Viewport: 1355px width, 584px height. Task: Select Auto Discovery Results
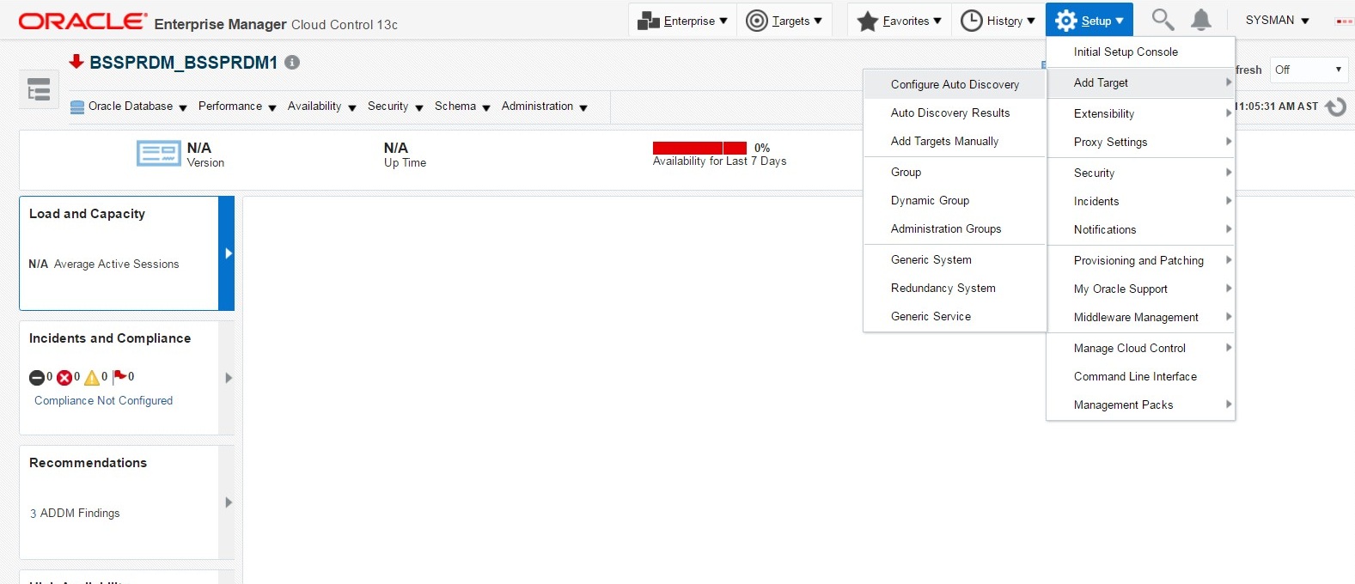(x=955, y=113)
